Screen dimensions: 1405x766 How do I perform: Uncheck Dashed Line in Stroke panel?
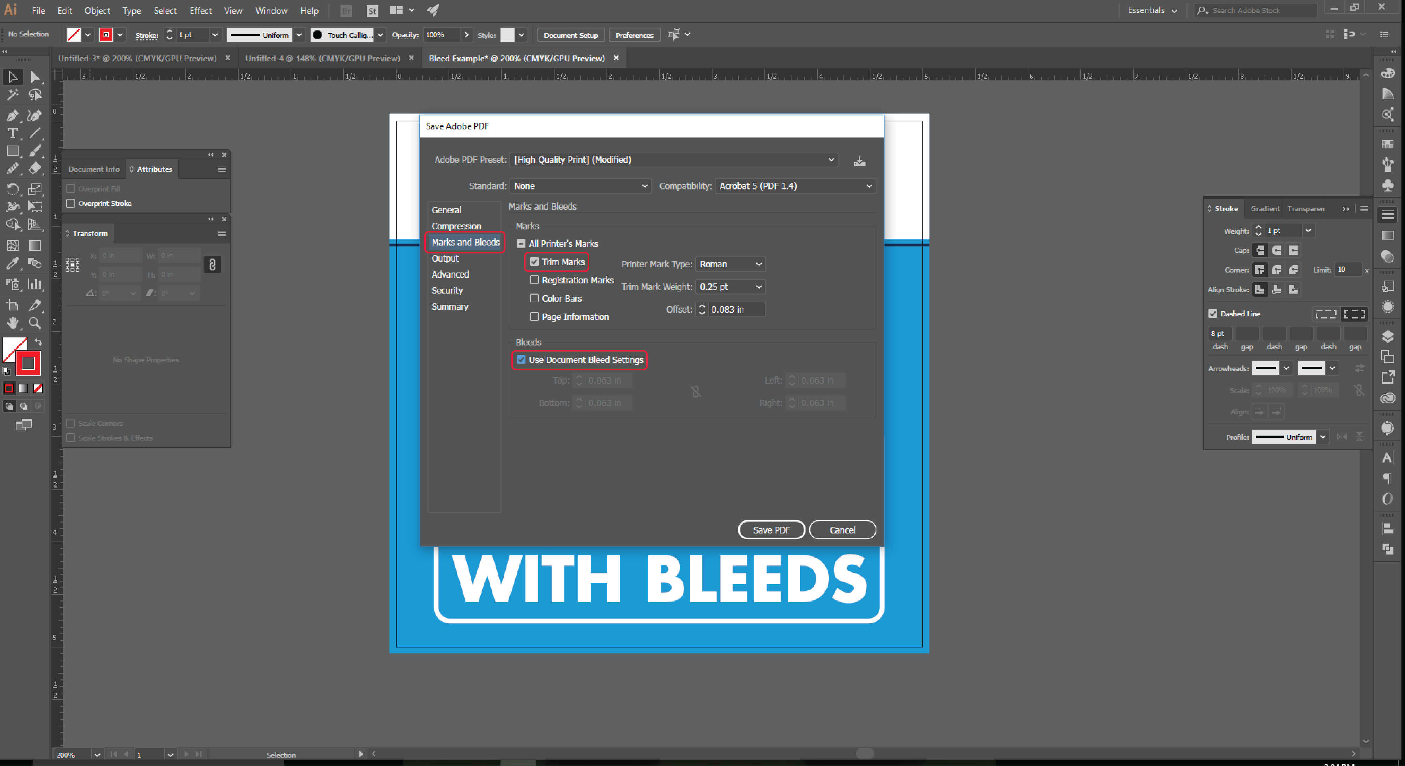pos(1213,314)
